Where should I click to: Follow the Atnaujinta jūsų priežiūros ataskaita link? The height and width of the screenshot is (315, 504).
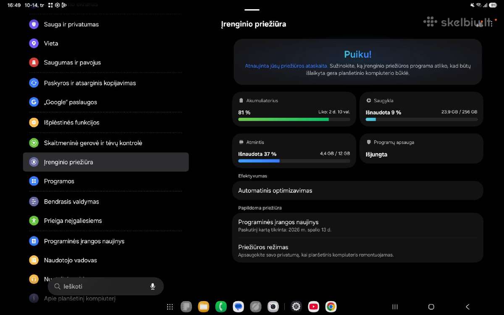[x=286, y=66]
